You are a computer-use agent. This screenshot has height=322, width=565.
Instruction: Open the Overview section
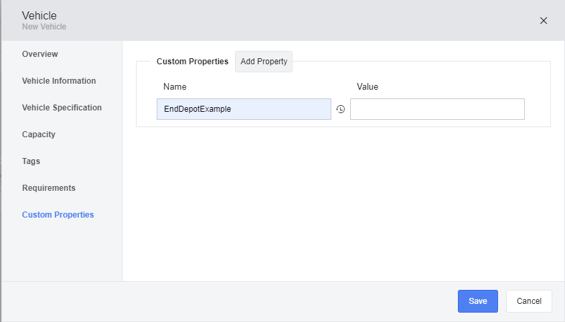click(x=39, y=54)
